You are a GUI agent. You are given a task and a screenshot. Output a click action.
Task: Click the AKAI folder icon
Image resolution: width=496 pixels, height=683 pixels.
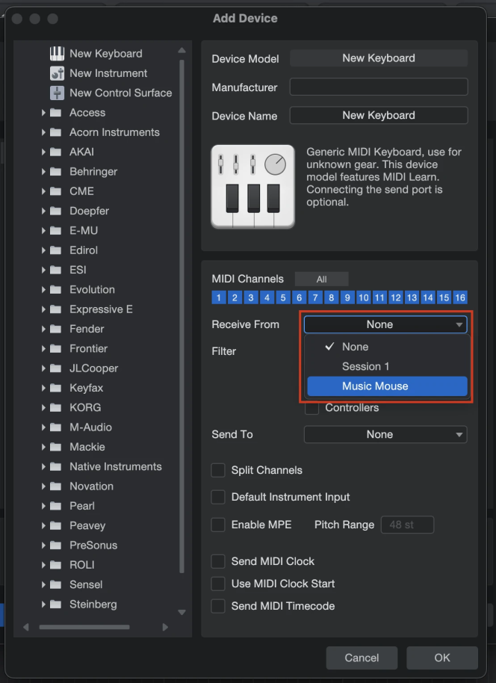[x=56, y=152]
